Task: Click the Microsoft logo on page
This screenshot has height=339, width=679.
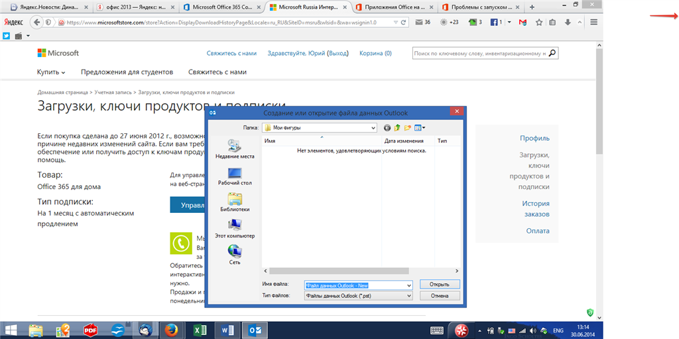Action: coord(58,53)
